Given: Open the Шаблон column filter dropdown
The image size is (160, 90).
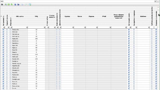Looking at the screenshot, I should (149, 27).
